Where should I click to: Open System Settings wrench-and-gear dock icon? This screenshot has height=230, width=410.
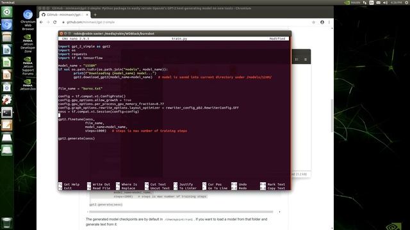[x=6, y=100]
